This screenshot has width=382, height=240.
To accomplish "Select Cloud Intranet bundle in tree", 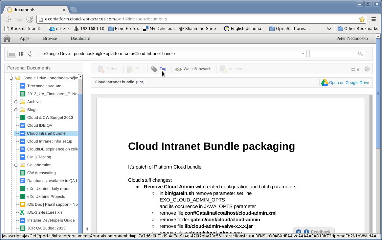I will (x=46, y=133).
